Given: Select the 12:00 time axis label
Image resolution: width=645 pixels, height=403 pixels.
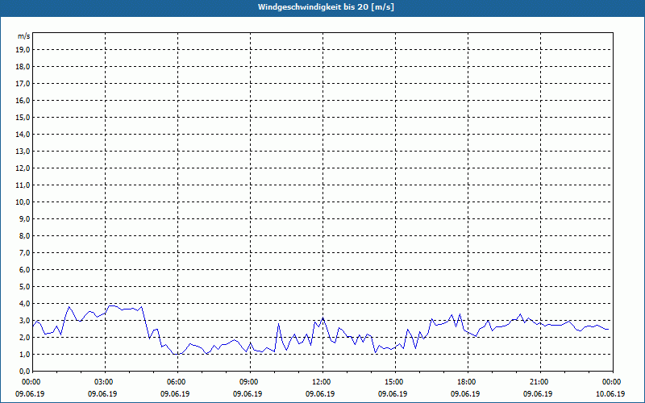Looking at the screenshot, I should pos(322,382).
